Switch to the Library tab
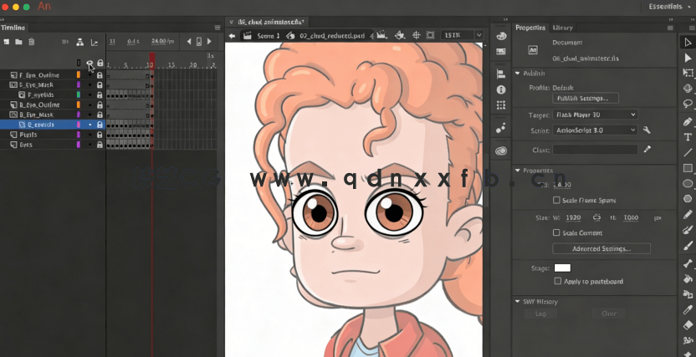 (x=562, y=28)
